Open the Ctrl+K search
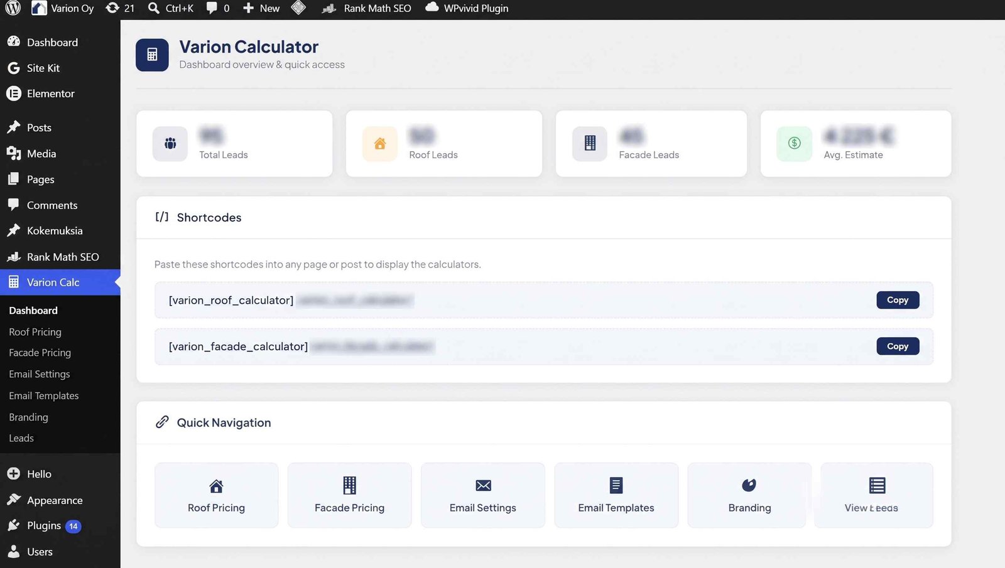The height and width of the screenshot is (568, 1005). pos(171,8)
